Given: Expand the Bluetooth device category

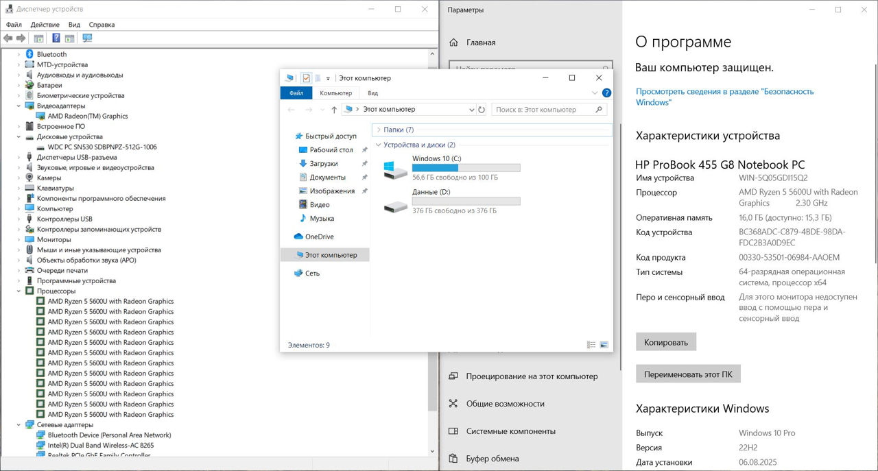Looking at the screenshot, I should 19,54.
